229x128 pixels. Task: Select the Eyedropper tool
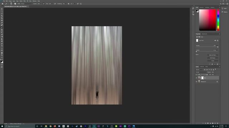click(x=2, y=23)
